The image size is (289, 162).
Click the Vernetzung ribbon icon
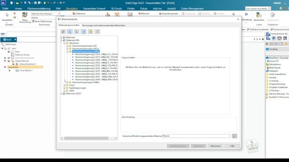(246, 15)
